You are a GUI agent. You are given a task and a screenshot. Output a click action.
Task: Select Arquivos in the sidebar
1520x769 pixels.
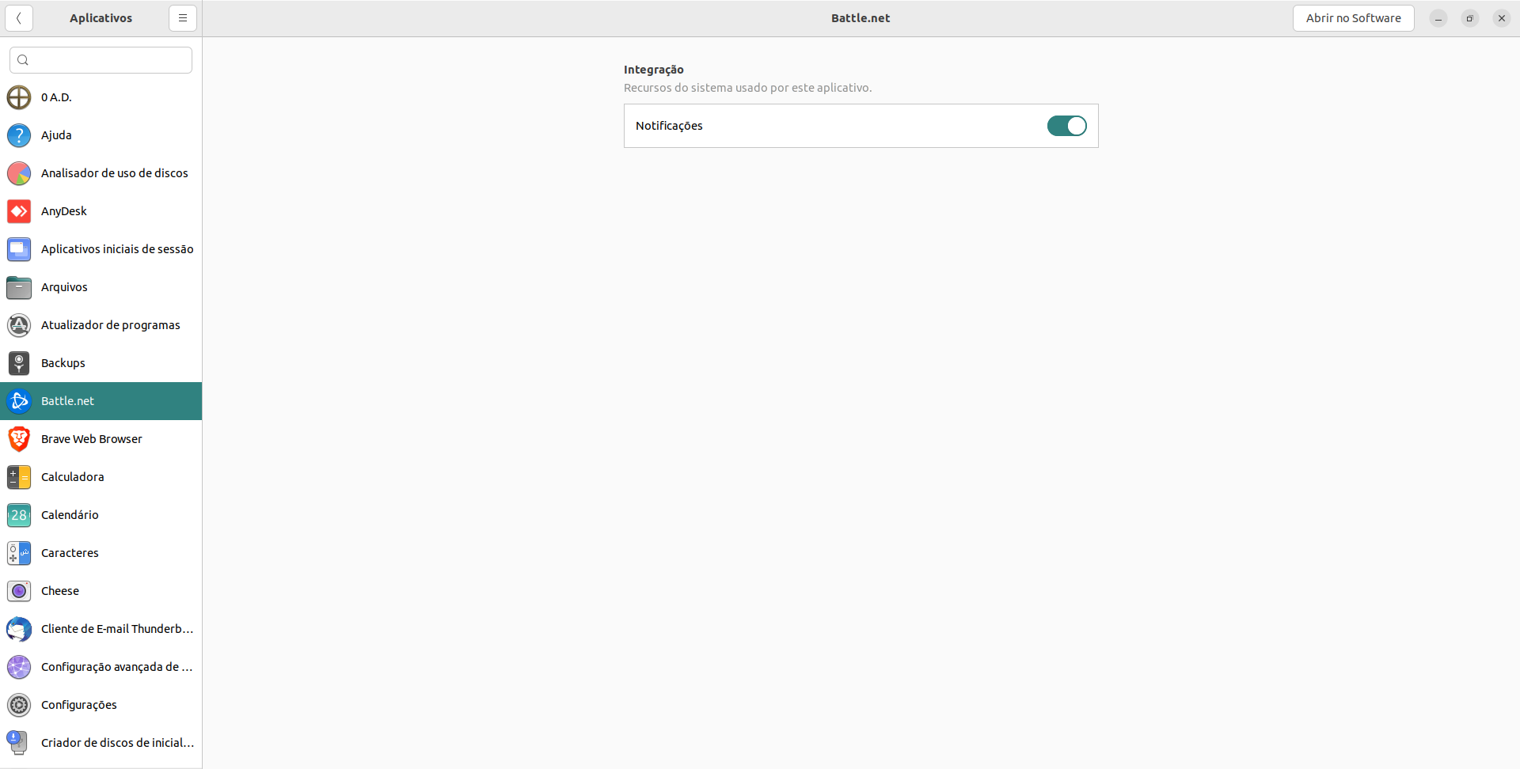click(x=101, y=287)
